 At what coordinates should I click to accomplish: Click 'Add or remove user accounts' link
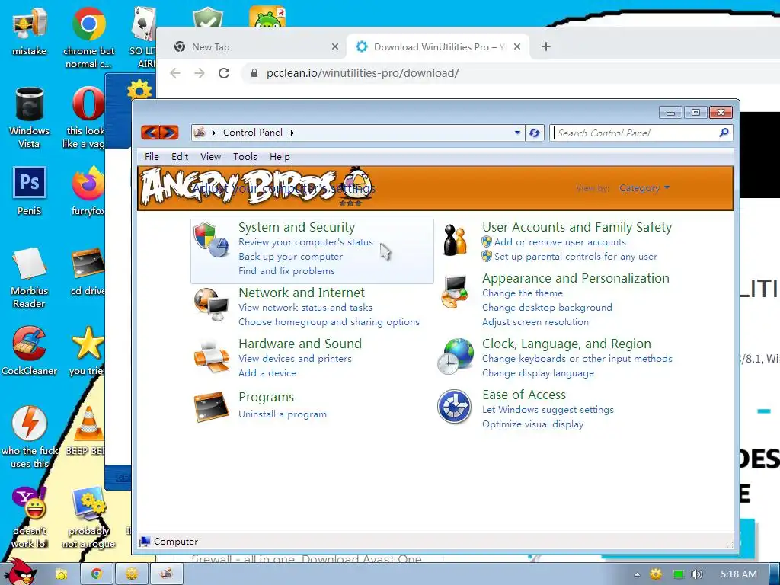tap(560, 242)
